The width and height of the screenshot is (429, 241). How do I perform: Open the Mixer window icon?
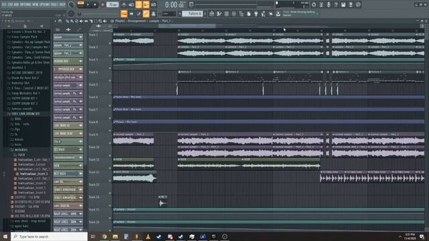tap(234, 13)
